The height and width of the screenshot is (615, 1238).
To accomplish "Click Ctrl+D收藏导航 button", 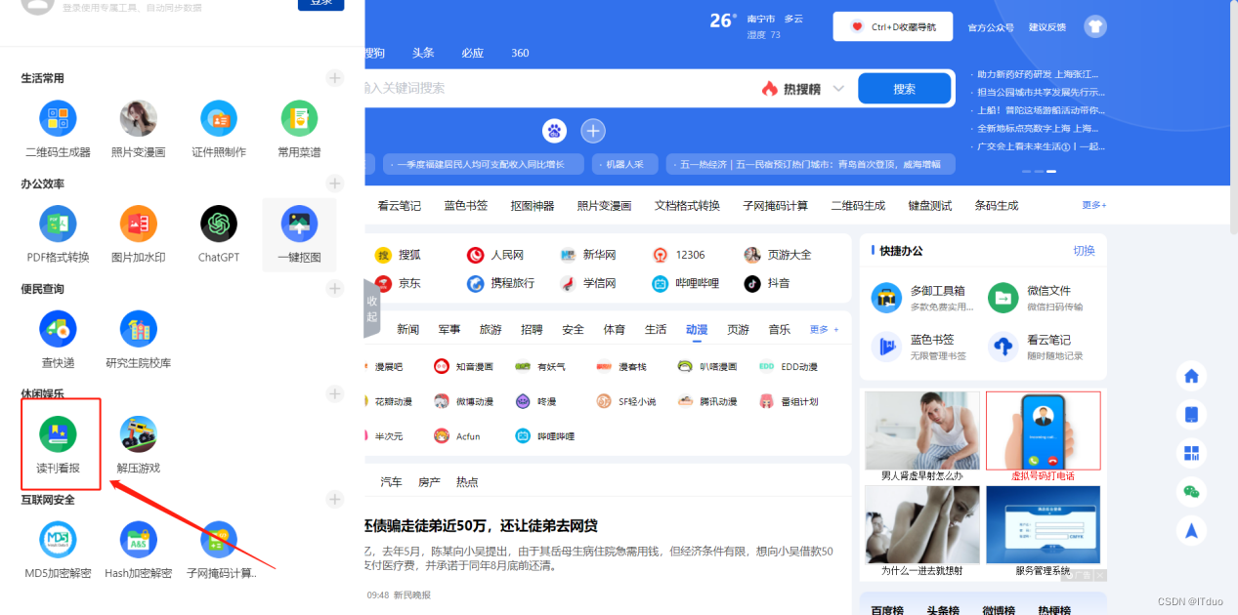I will 892,27.
